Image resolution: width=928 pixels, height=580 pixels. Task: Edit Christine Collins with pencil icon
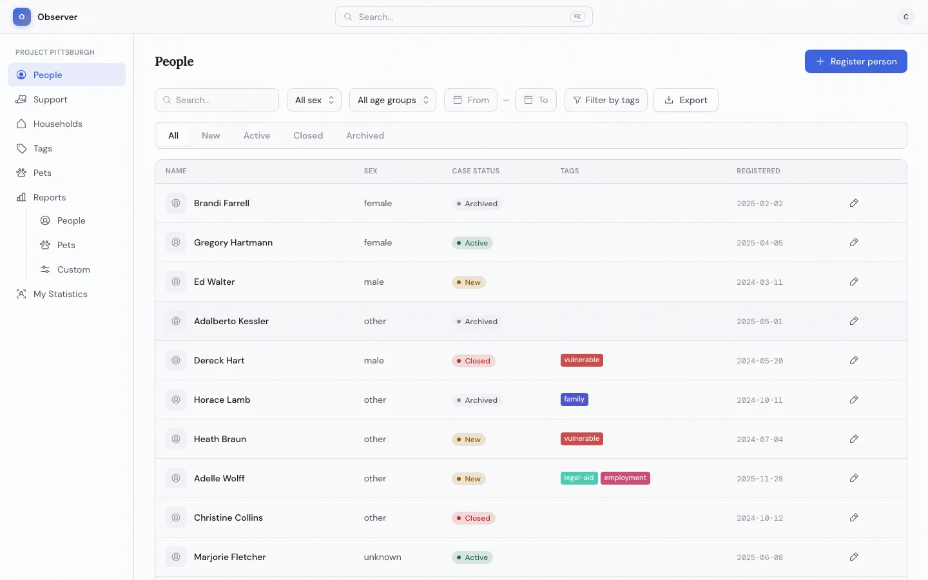[854, 517]
